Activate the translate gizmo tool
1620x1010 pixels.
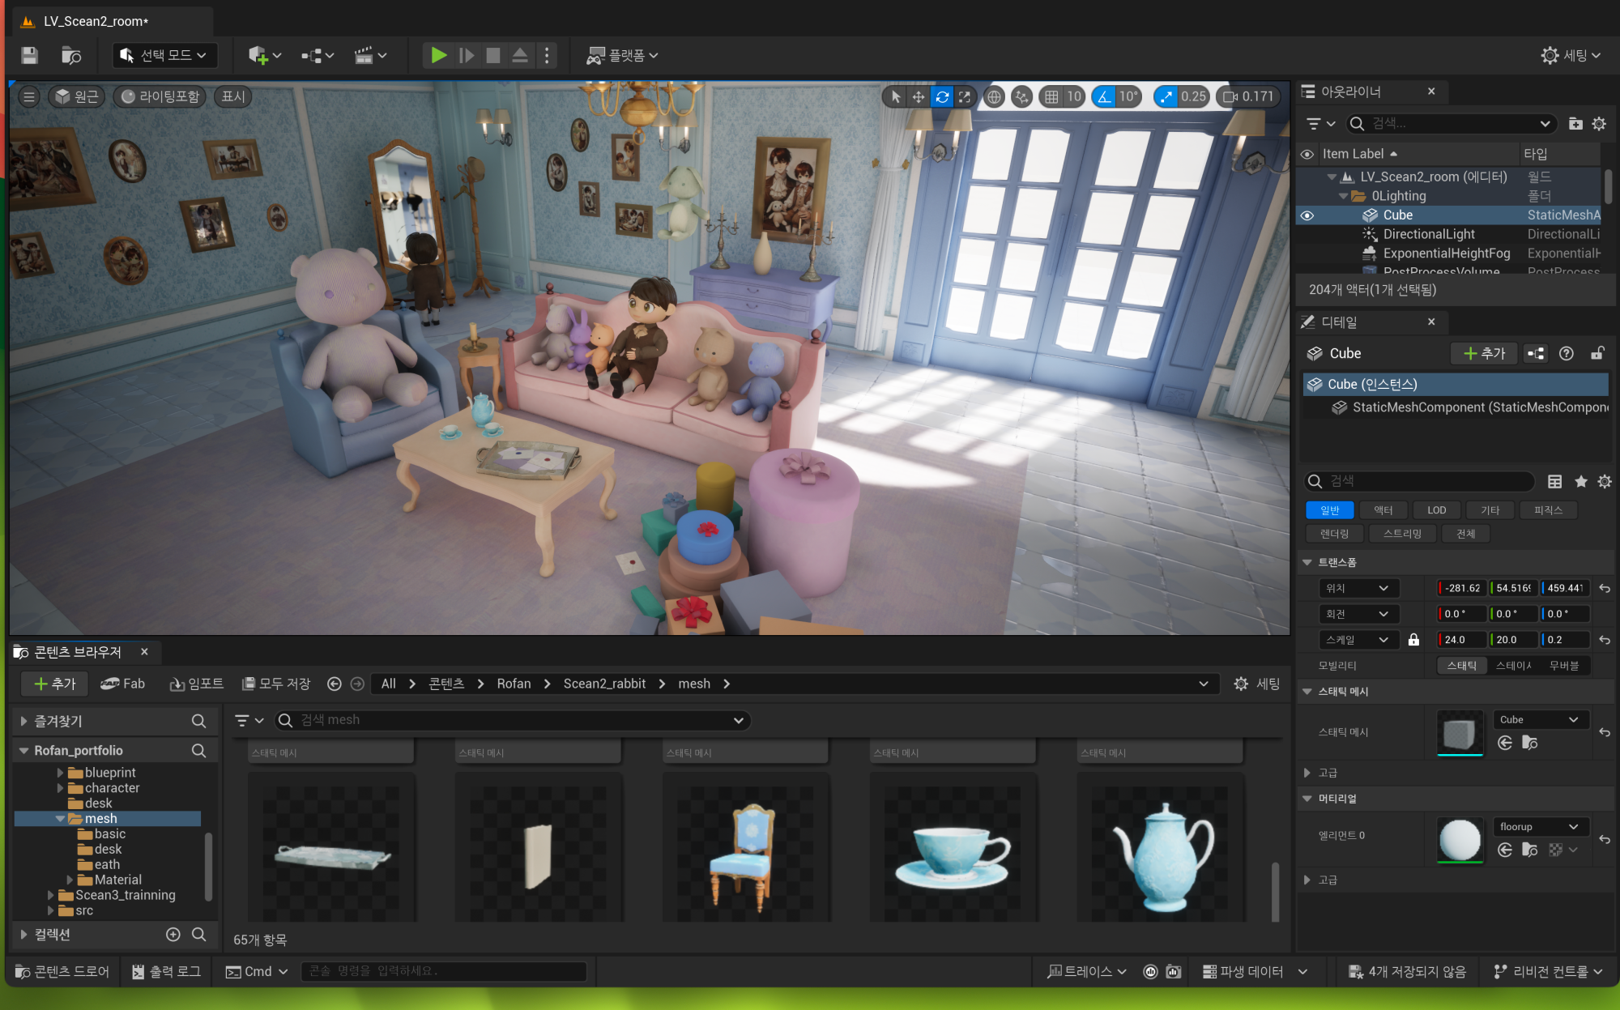919,96
